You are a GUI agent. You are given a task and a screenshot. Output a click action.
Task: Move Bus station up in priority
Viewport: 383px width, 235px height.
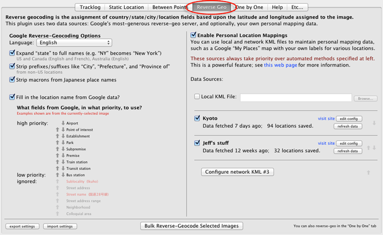click(x=57, y=175)
